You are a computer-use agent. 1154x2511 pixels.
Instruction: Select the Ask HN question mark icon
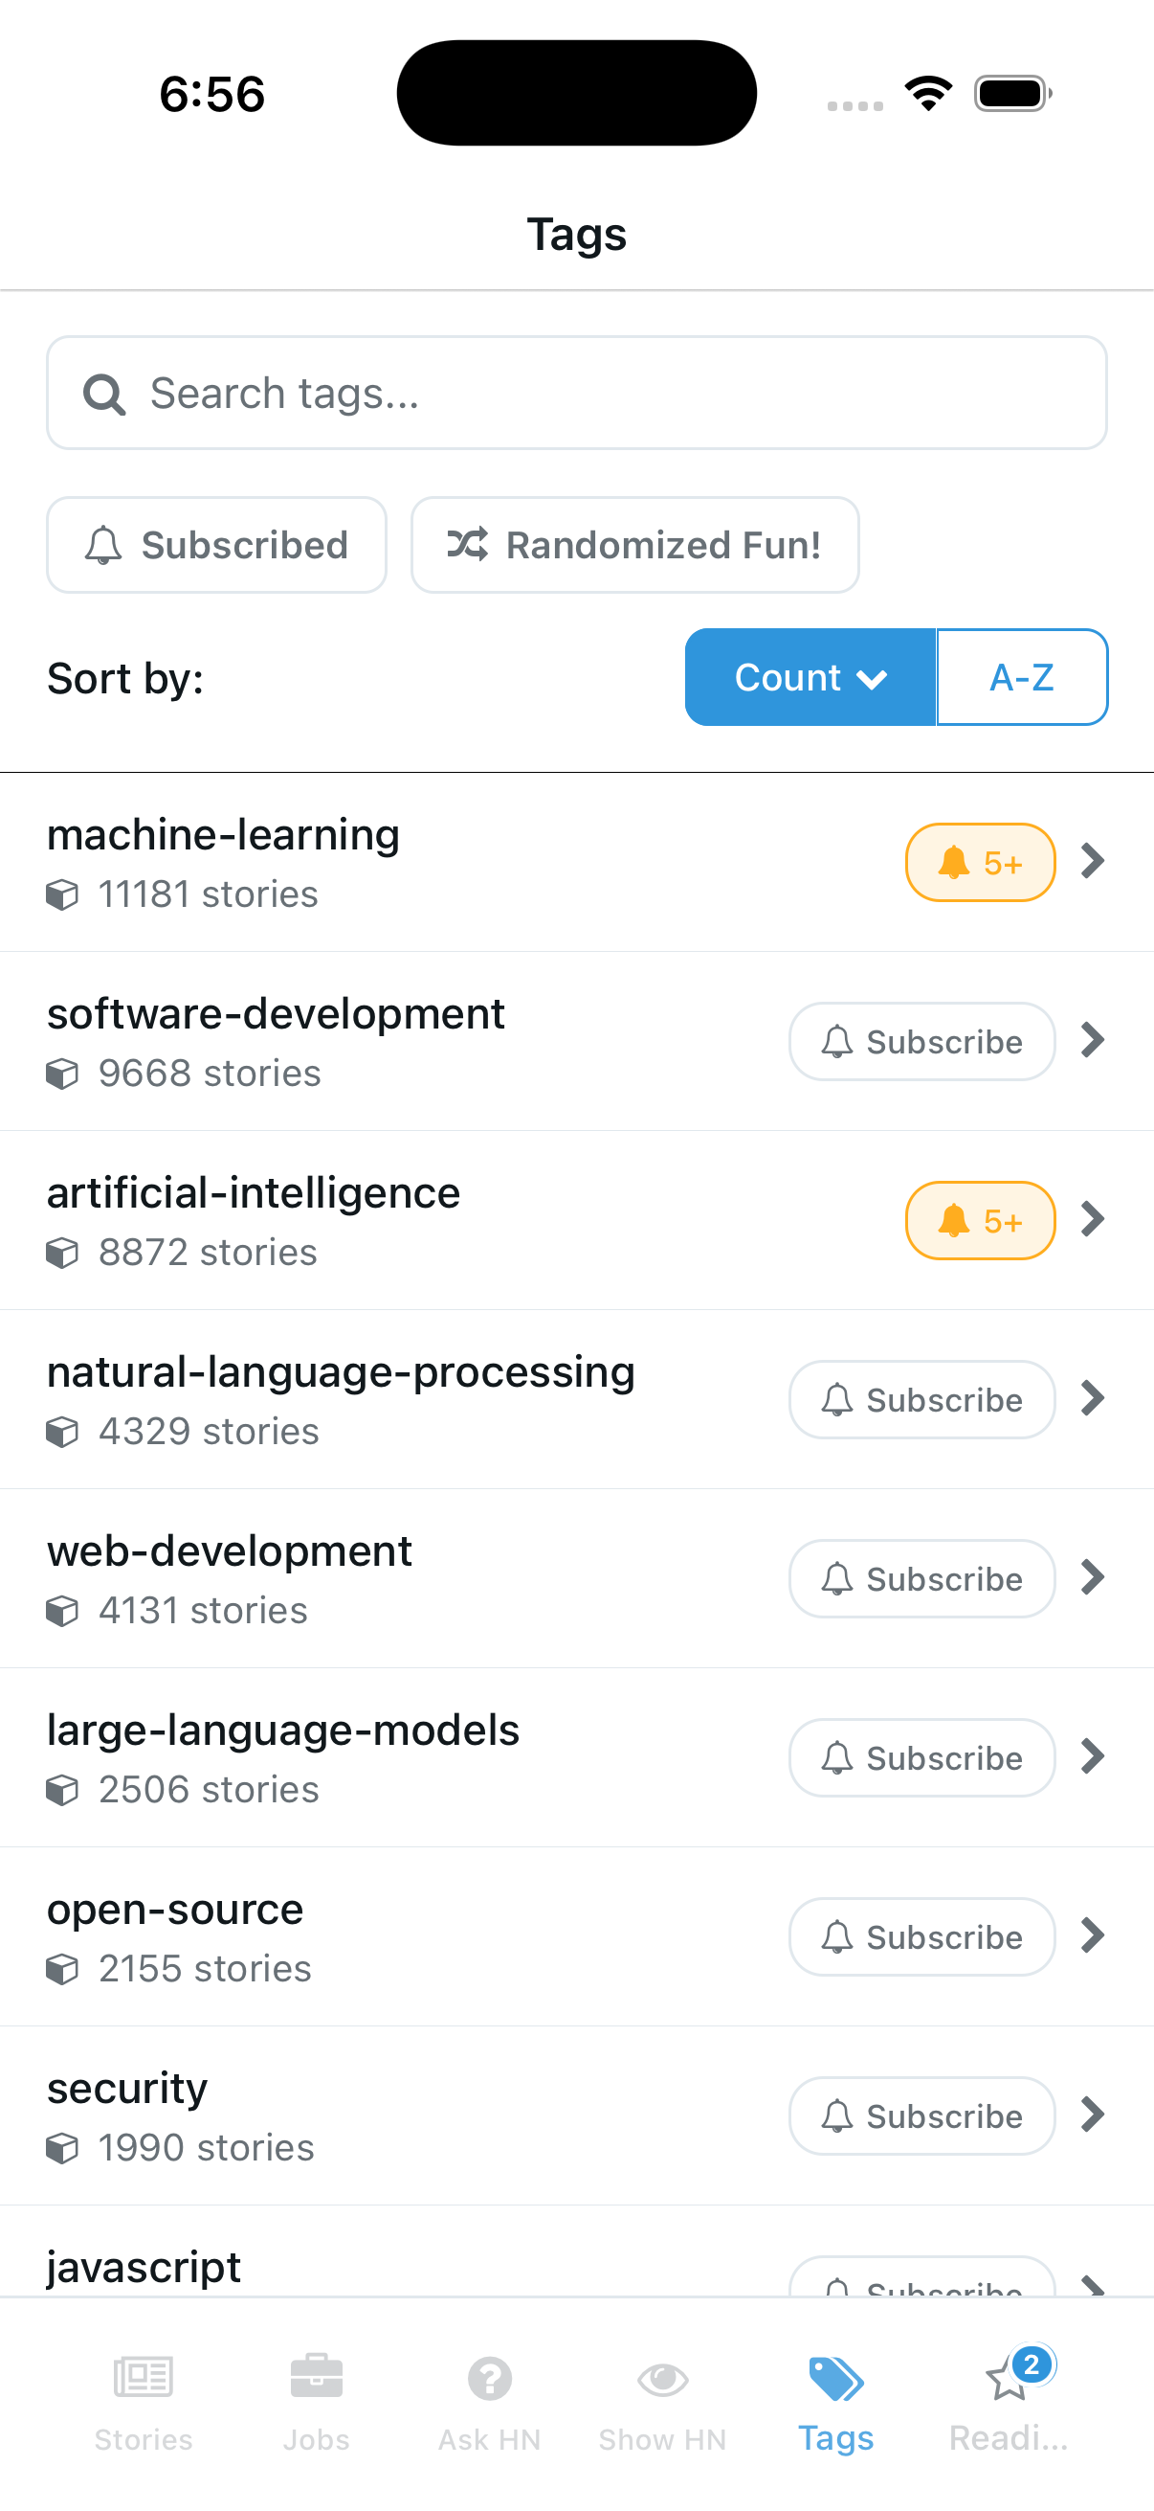[489, 2380]
